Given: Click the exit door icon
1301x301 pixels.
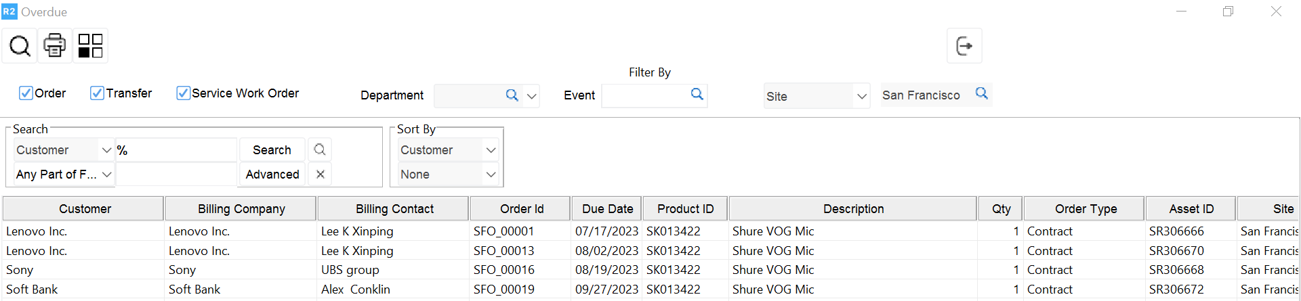Looking at the screenshot, I should (964, 46).
